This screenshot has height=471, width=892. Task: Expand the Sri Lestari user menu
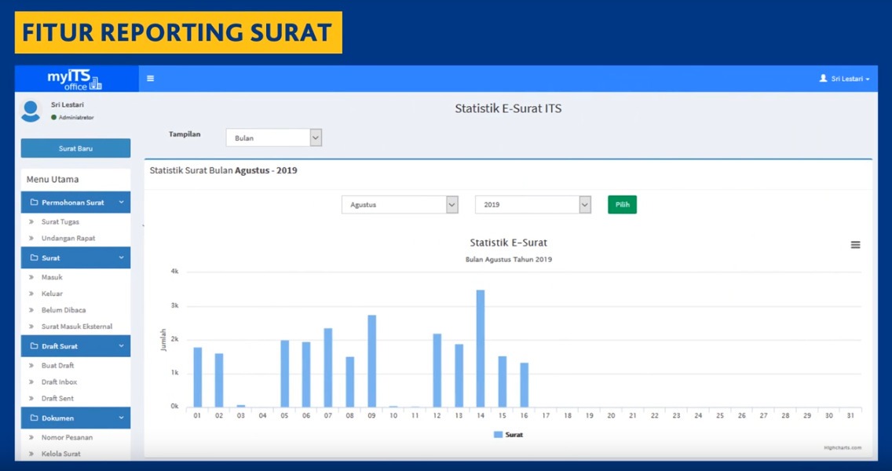(845, 79)
